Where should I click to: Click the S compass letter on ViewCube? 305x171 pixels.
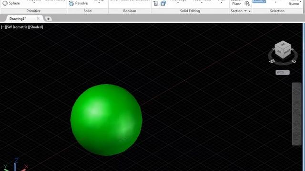point(294,61)
